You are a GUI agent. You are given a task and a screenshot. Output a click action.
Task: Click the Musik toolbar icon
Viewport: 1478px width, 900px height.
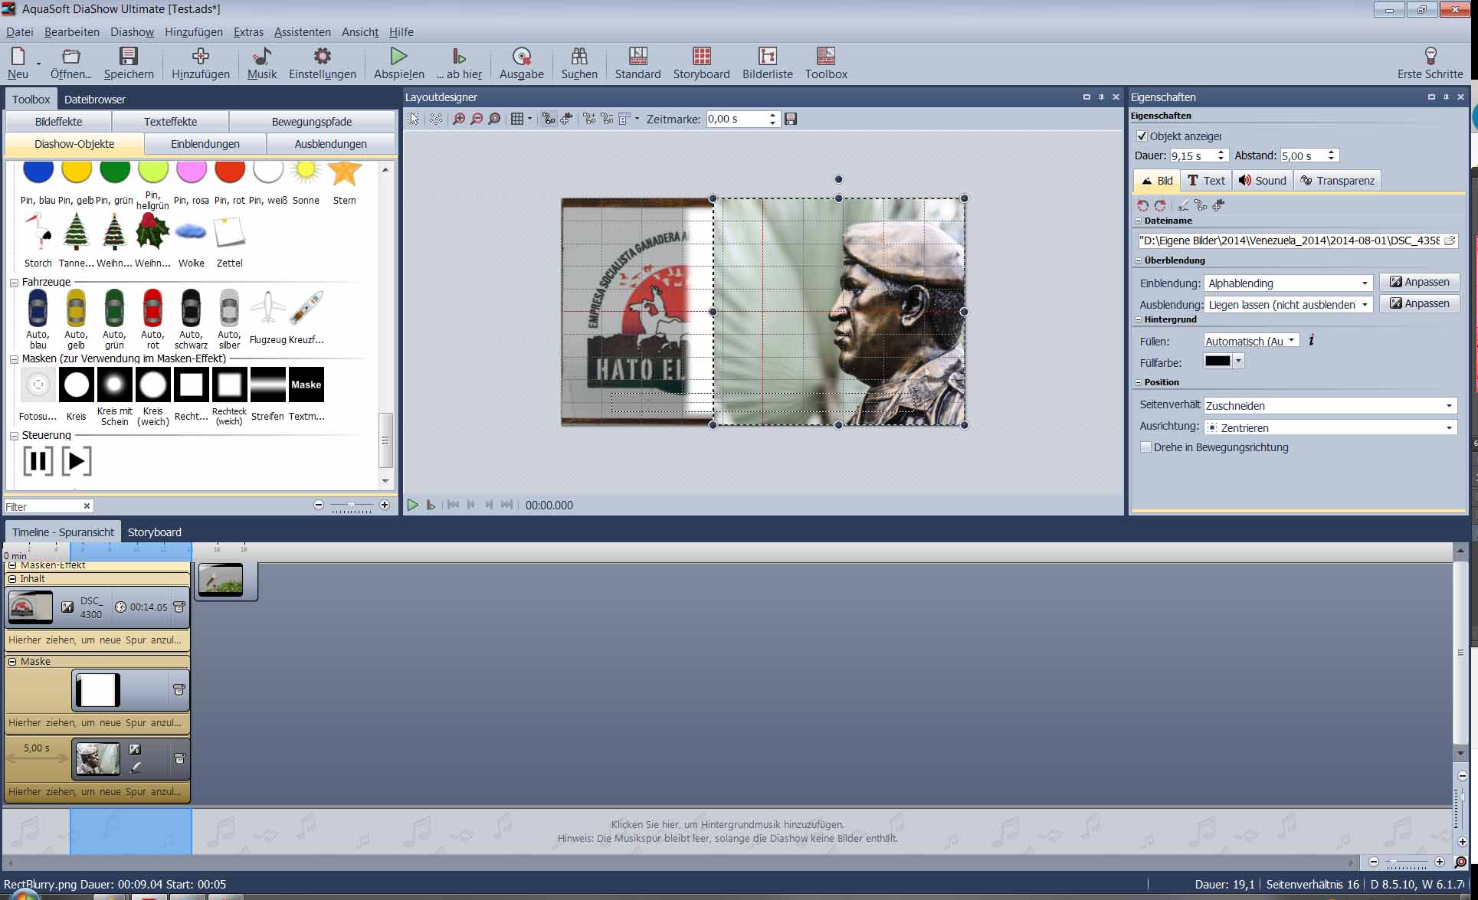tap(262, 57)
